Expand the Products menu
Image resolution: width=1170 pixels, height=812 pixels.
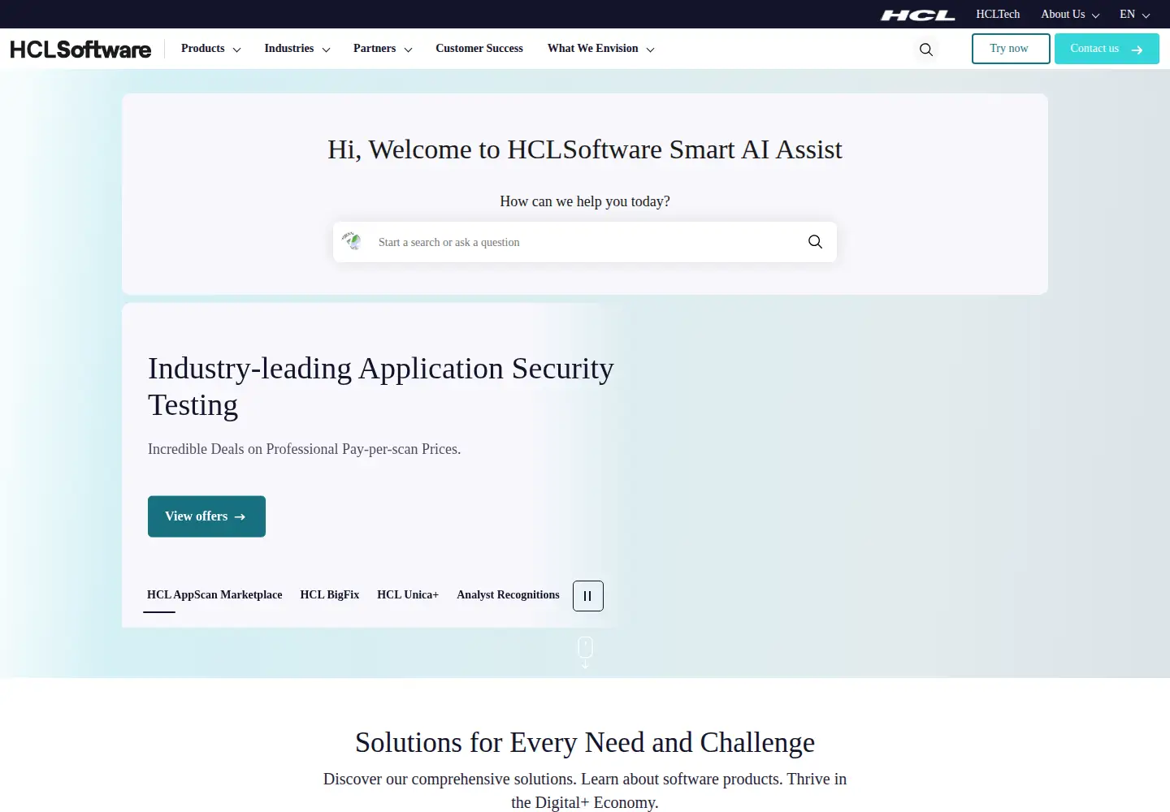click(211, 49)
